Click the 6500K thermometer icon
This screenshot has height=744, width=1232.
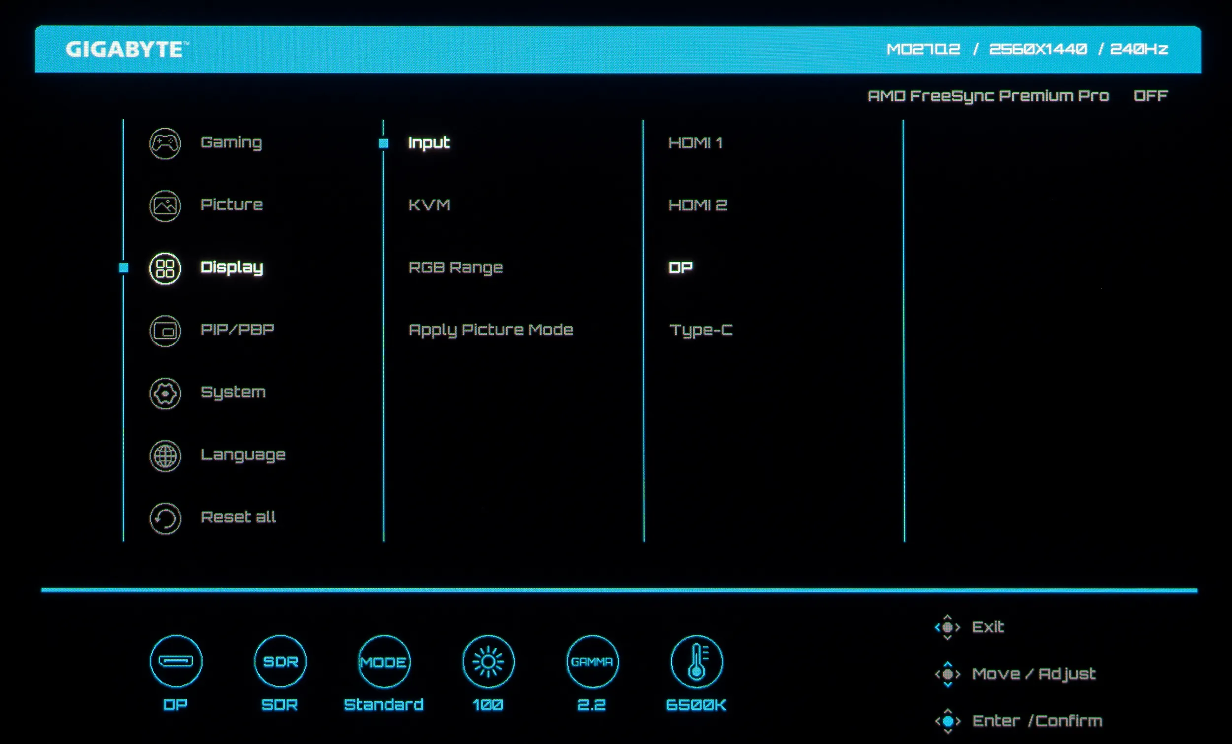[x=696, y=662]
